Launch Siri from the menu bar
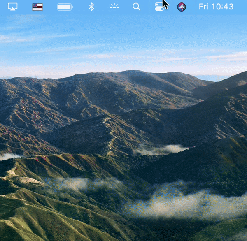The width and height of the screenshot is (247, 241). (182, 7)
